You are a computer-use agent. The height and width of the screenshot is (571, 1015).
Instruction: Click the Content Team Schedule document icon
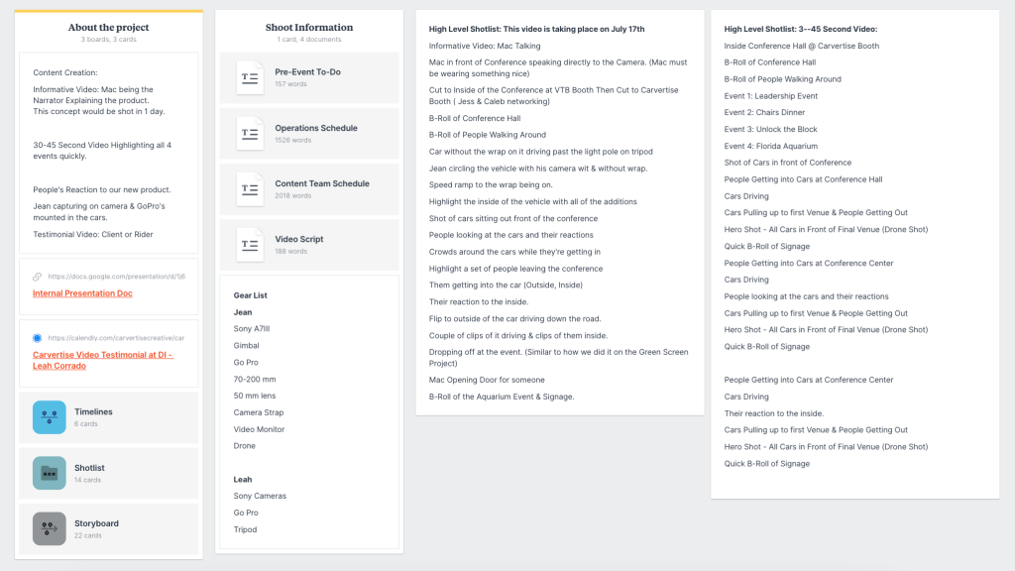tap(250, 188)
